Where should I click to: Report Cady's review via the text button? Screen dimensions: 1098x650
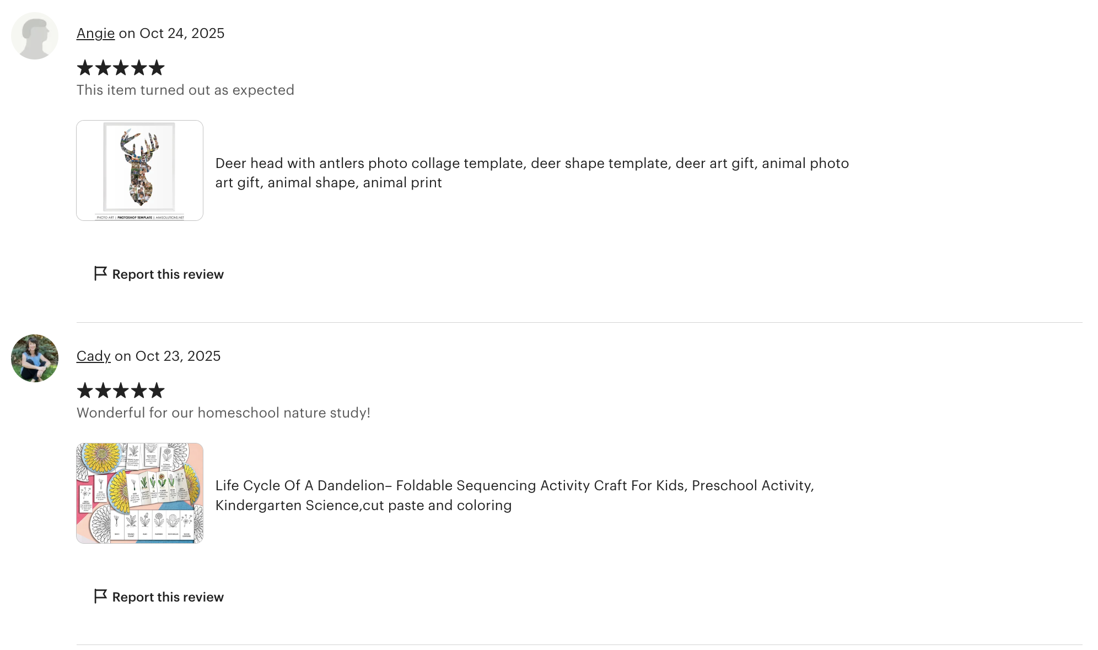(x=168, y=597)
